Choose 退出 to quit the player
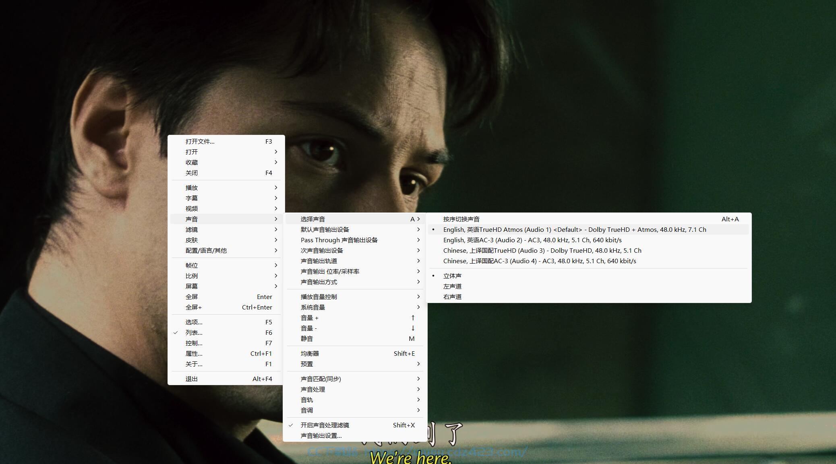The width and height of the screenshot is (836, 464). point(226,379)
